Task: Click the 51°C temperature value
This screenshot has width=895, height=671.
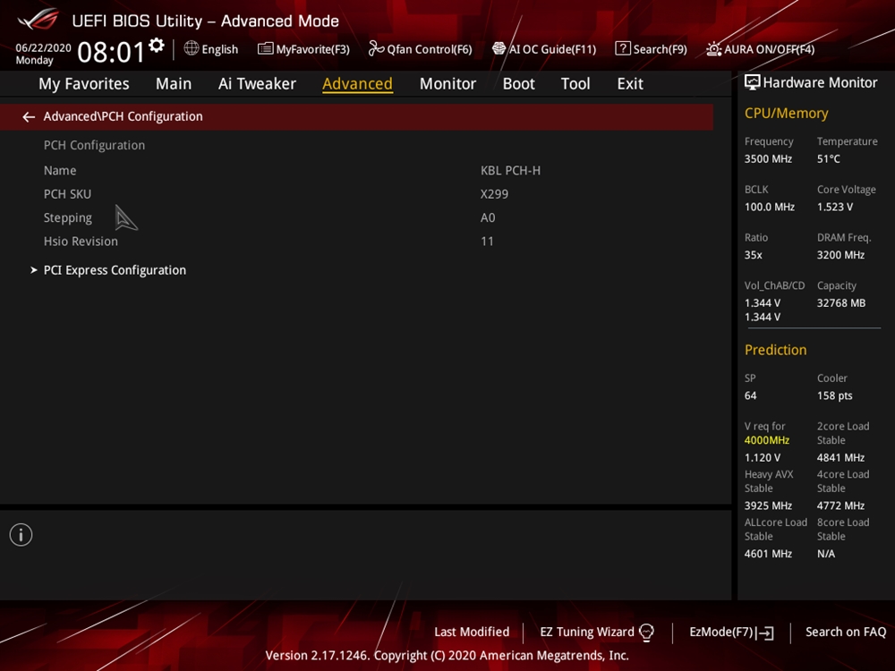Action: 828,159
